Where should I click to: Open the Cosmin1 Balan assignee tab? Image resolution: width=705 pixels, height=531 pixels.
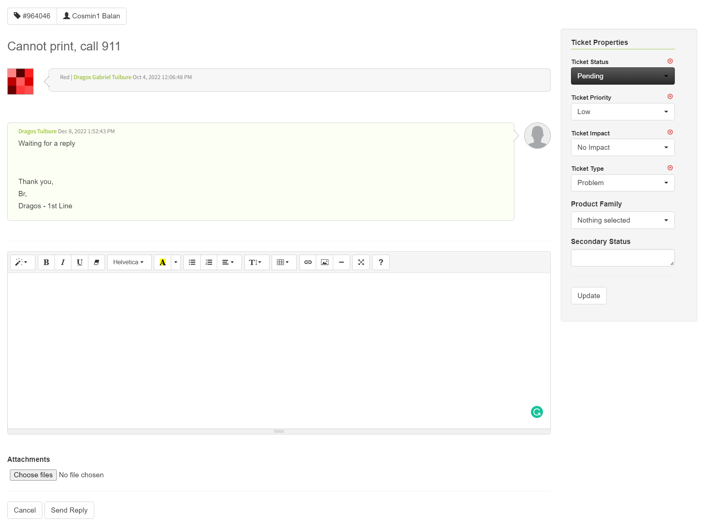tap(92, 16)
